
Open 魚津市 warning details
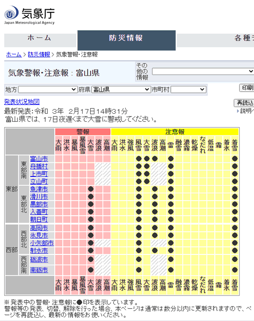39,189
